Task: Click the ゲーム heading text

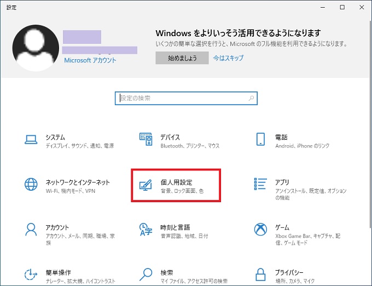Action: (x=282, y=227)
